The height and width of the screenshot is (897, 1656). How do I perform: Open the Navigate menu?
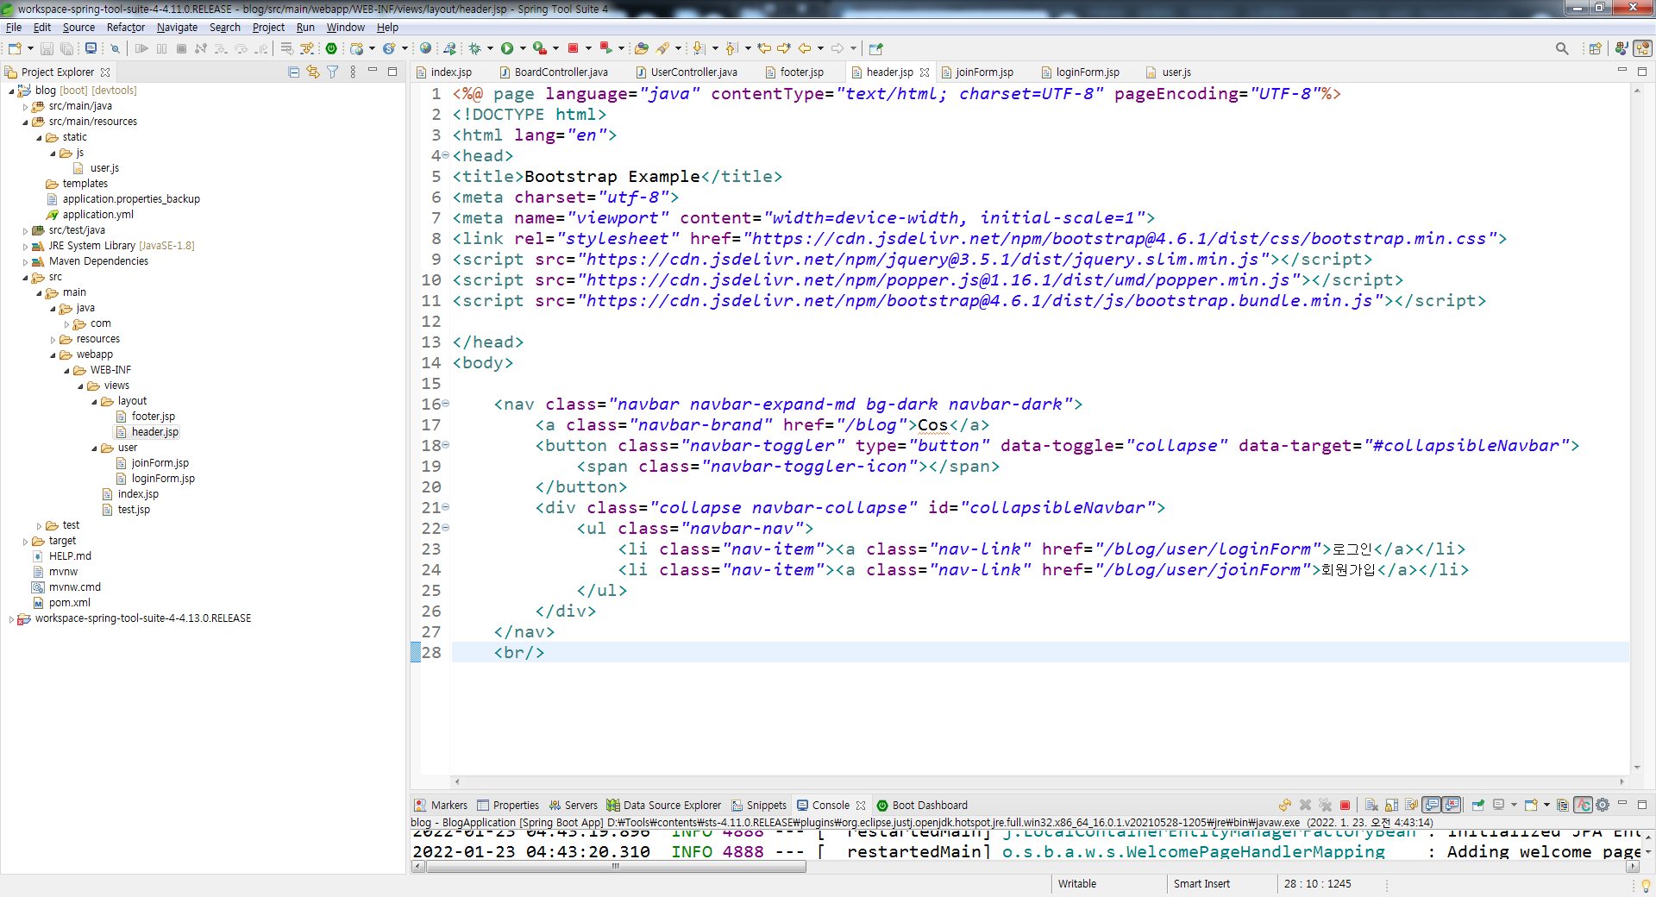177,28
